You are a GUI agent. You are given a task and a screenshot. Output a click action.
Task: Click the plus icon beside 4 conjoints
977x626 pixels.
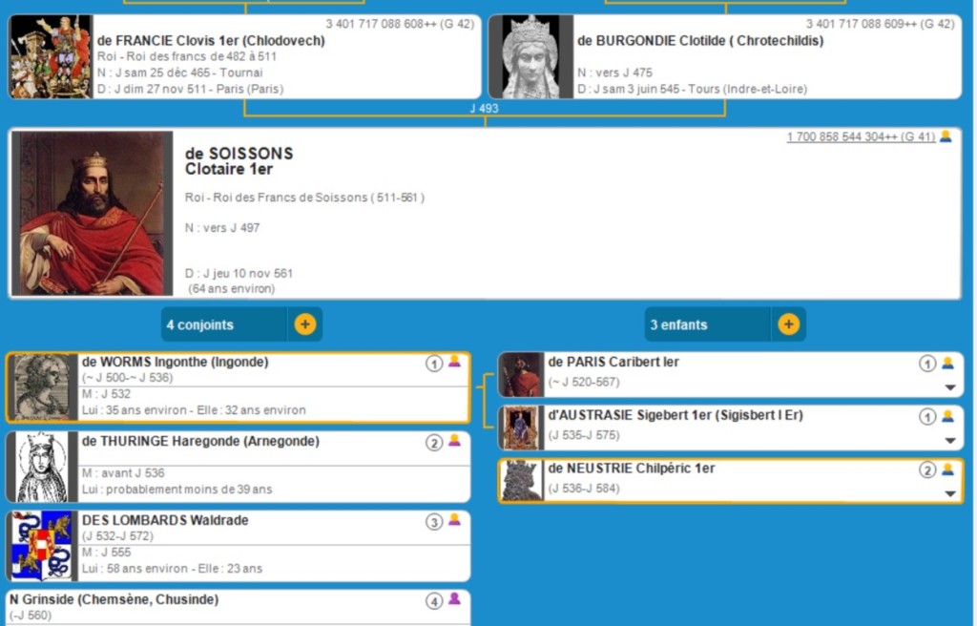(304, 324)
